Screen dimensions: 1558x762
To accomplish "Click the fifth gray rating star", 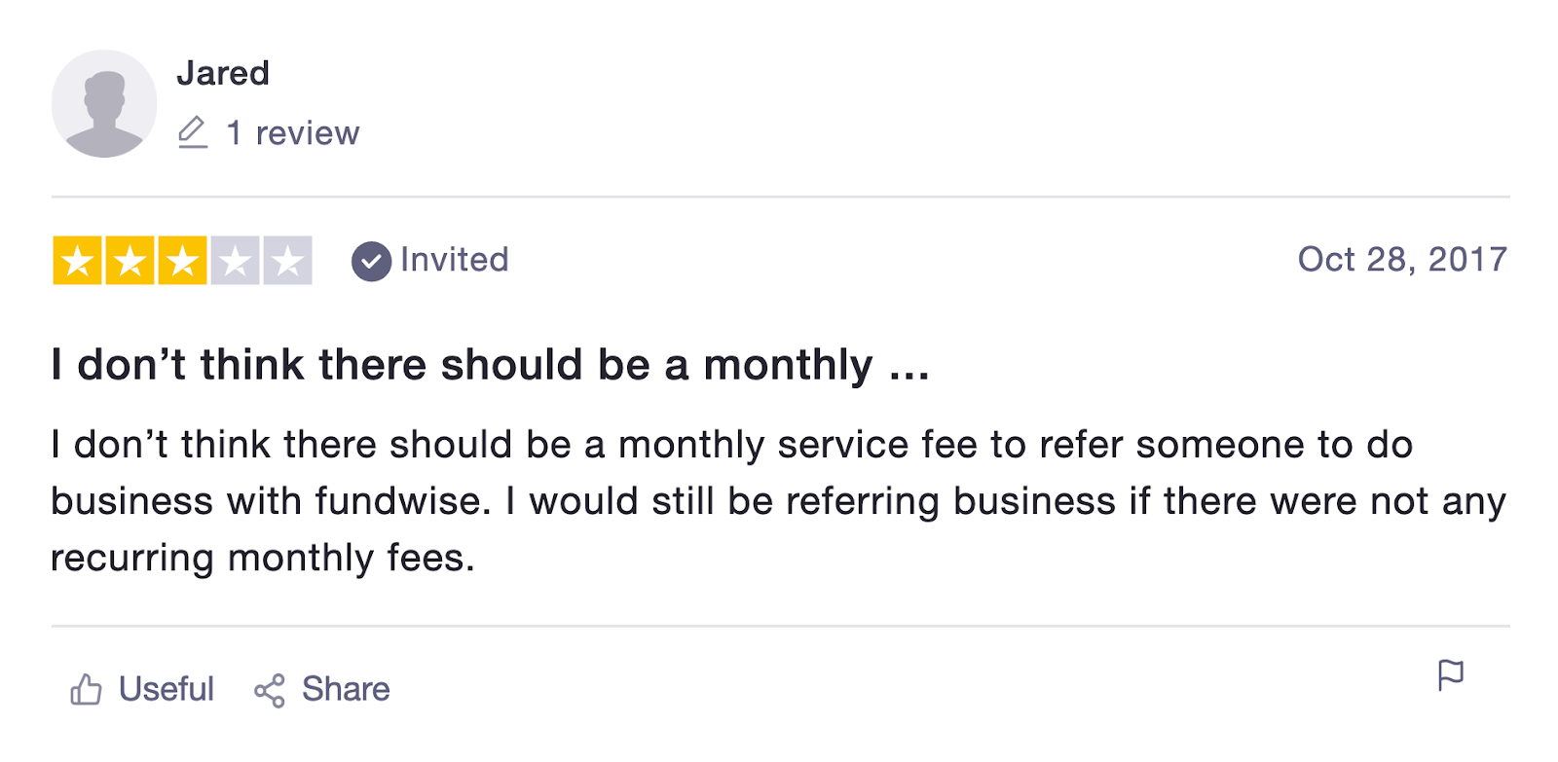I will tap(287, 261).
